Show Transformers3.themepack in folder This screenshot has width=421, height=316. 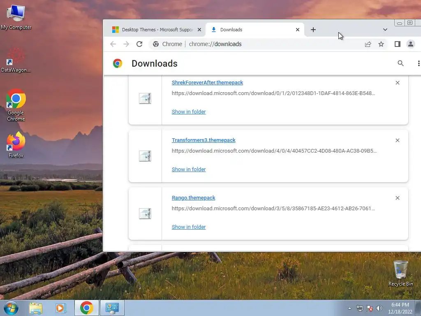click(x=188, y=169)
